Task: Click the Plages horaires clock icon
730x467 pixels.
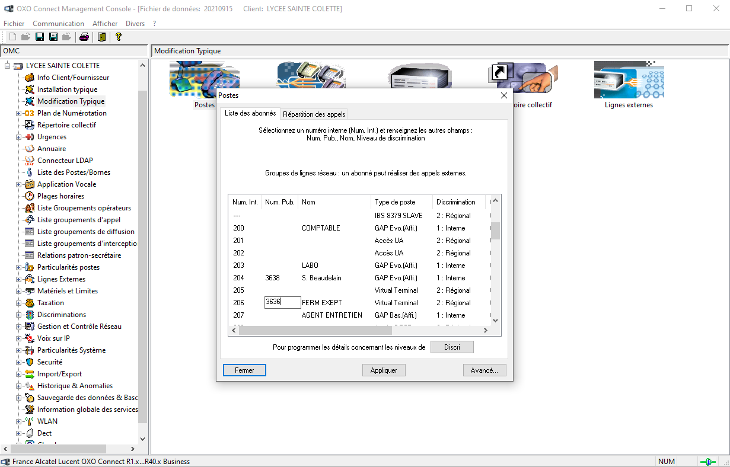Action: tap(29, 196)
